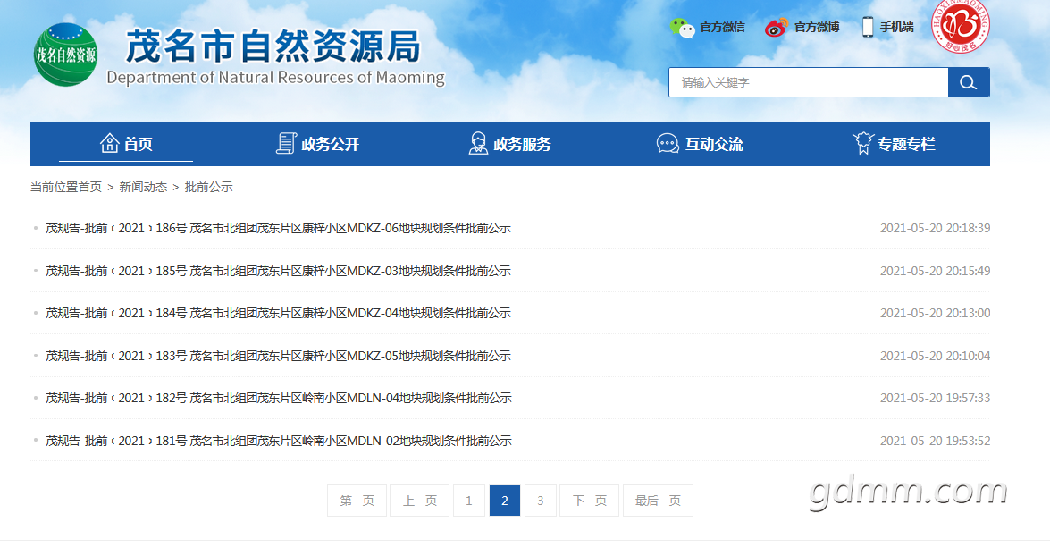Viewport: 1050px width, 547px height.
Task: Open notice 186号 for MDKZ-06 plot
Action: pyautogui.click(x=278, y=228)
